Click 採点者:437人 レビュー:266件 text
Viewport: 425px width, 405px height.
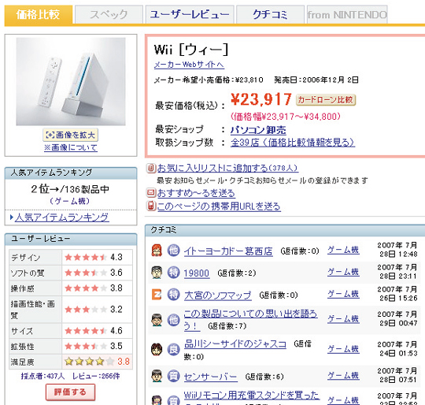pos(71,377)
